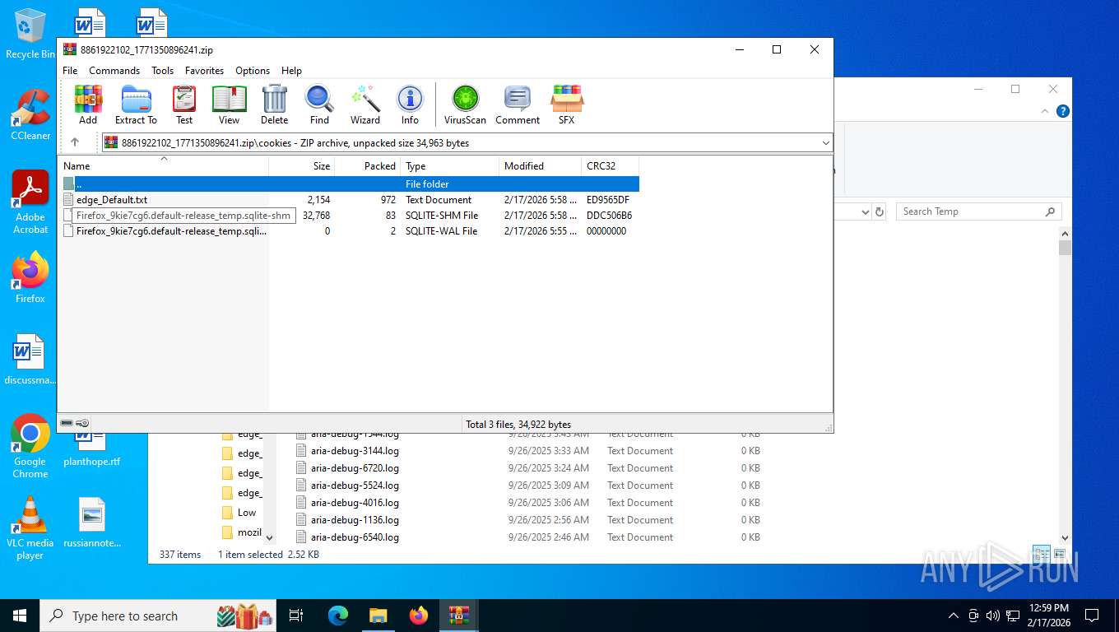The width and height of the screenshot is (1119, 632).
Task: Open archive Info toolbar icon
Action: [x=410, y=105]
